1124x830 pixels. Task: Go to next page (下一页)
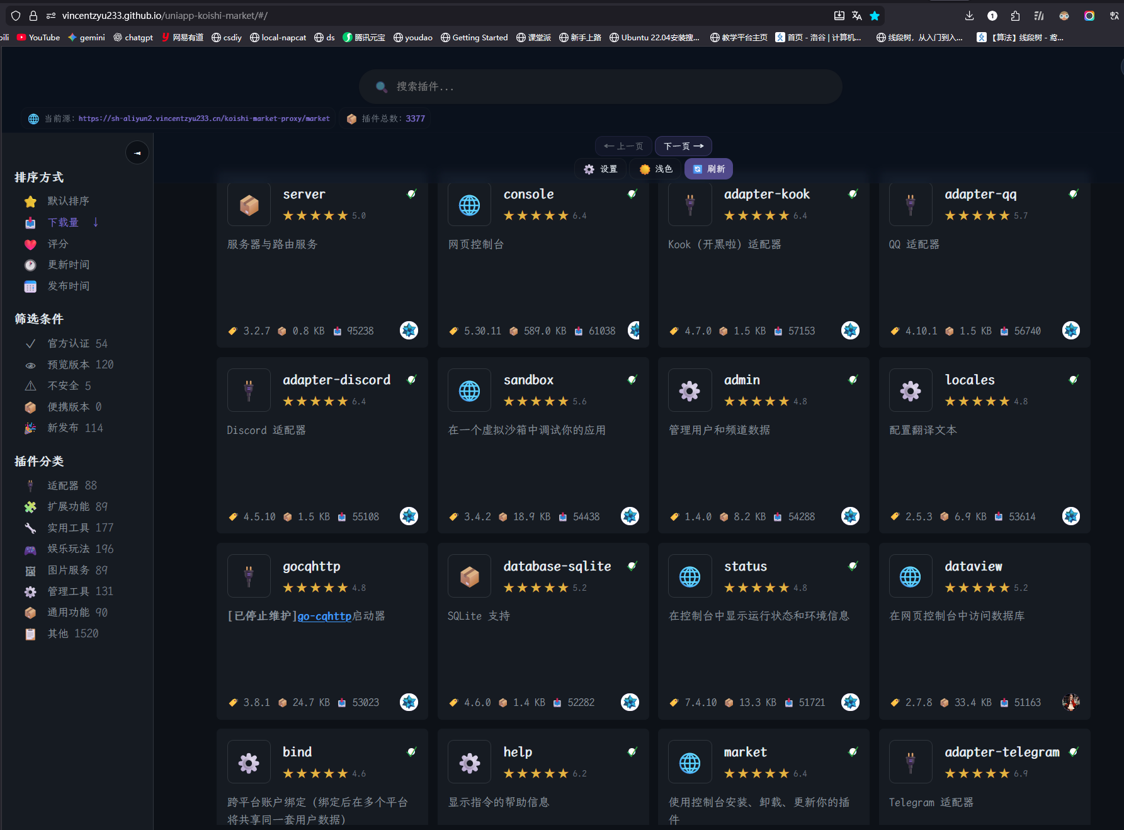point(683,146)
